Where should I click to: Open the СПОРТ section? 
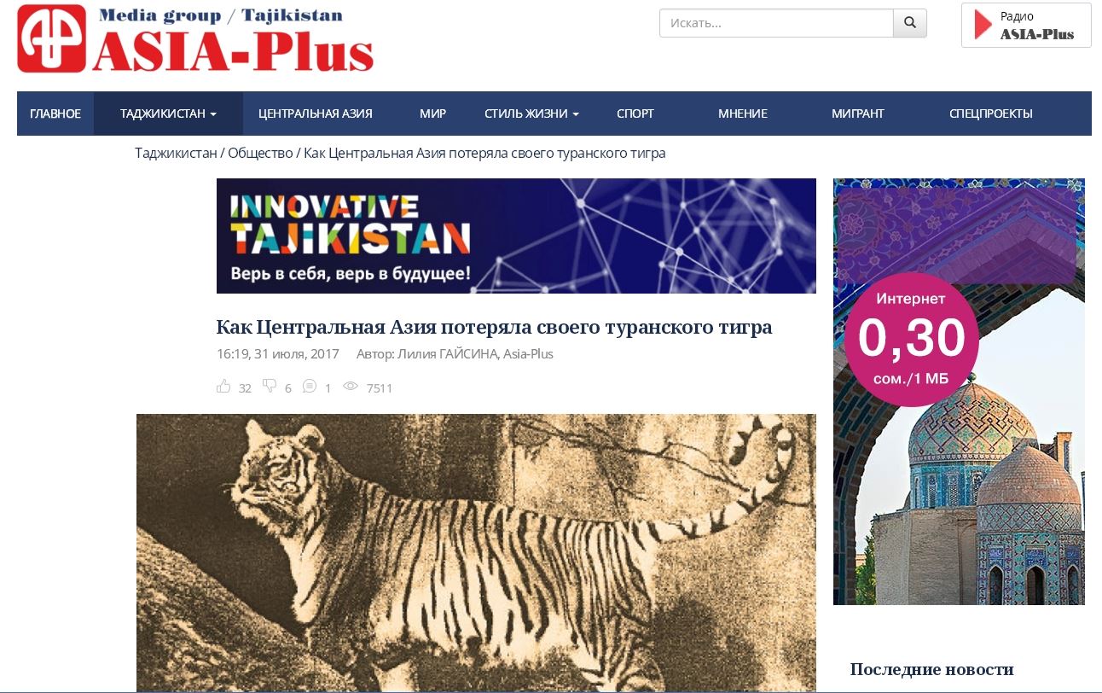point(635,114)
